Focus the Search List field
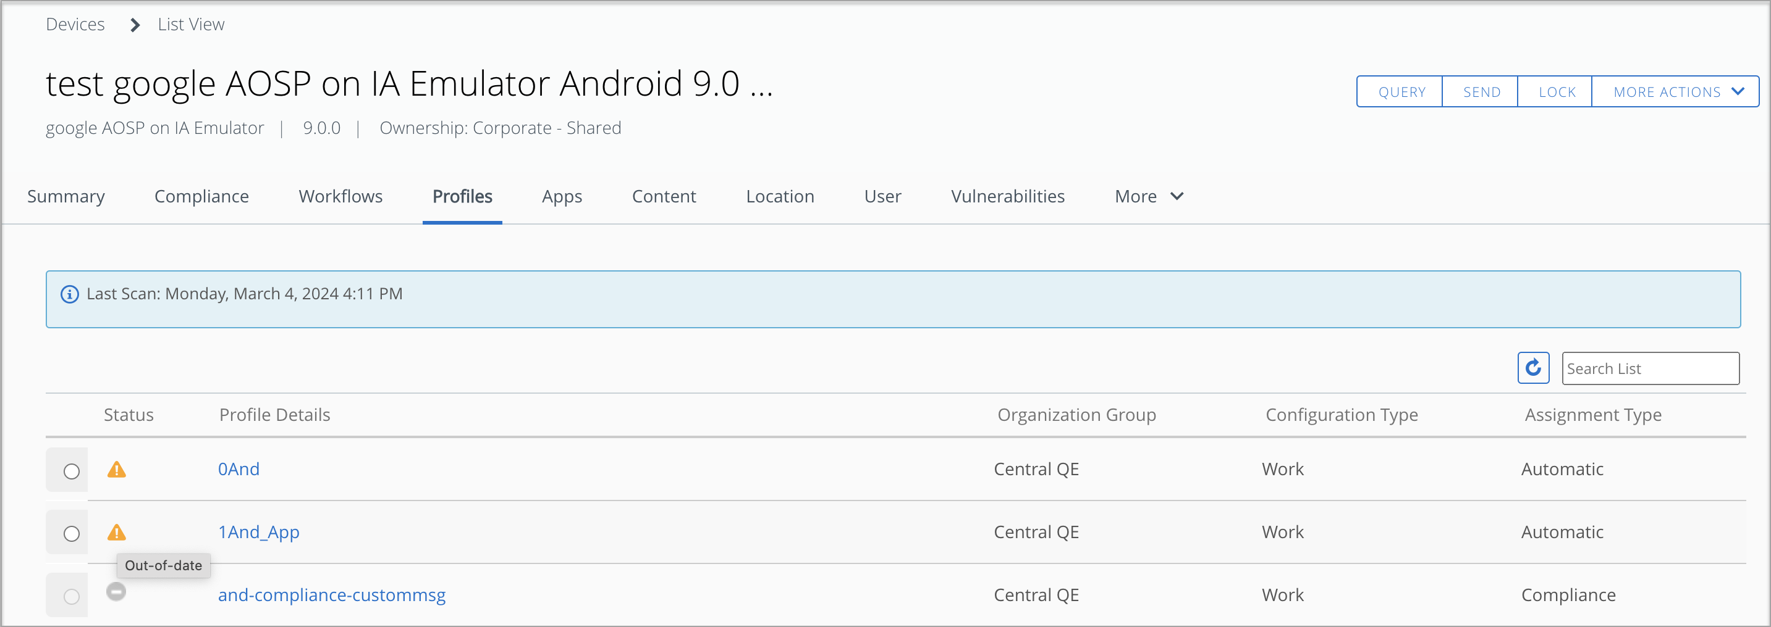The height and width of the screenshot is (627, 1771). [x=1650, y=369]
